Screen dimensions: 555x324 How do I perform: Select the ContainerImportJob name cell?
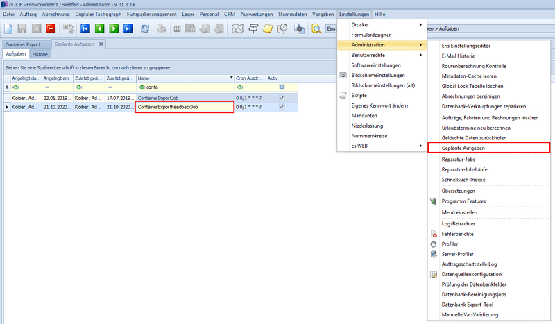click(x=185, y=98)
